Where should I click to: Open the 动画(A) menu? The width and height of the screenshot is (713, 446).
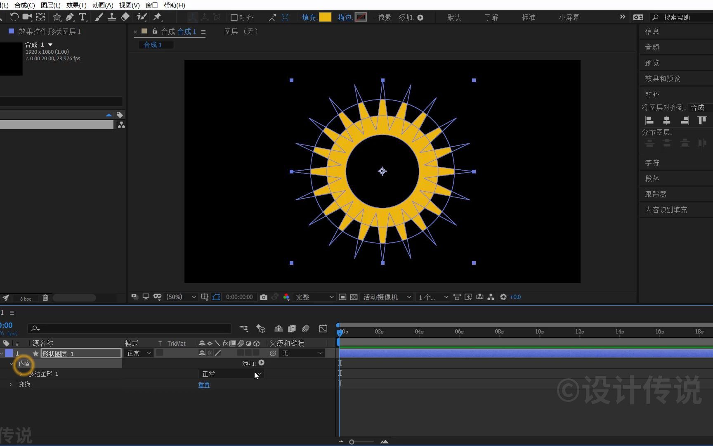(x=103, y=5)
